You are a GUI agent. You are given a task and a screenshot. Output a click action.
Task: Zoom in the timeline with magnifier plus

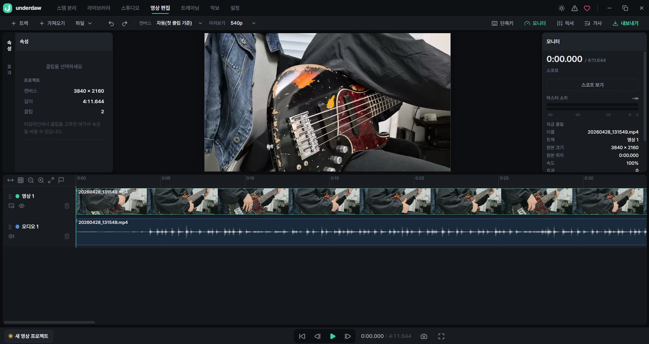tap(41, 180)
